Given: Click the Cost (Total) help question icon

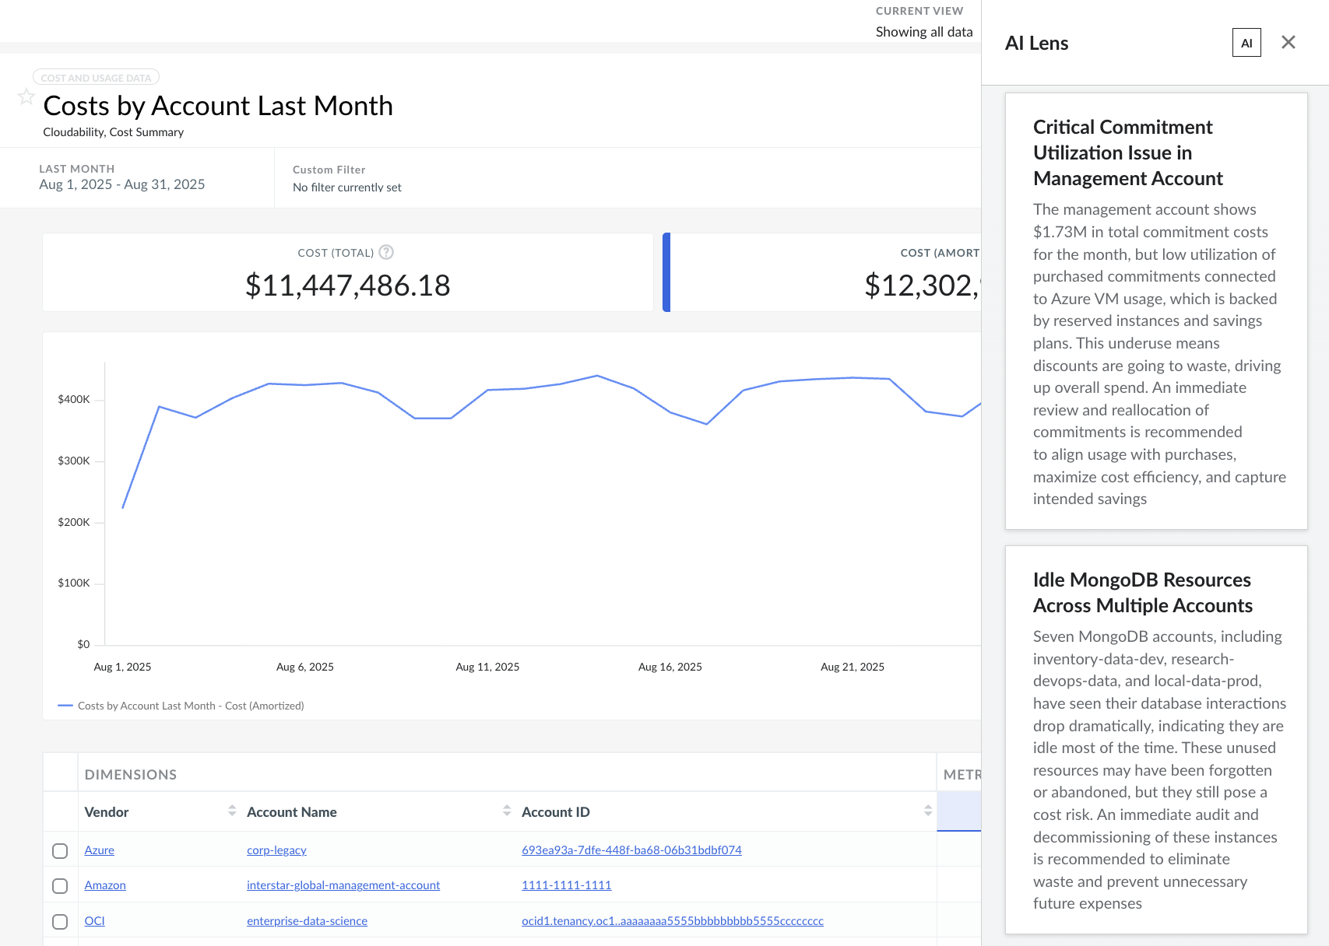Looking at the screenshot, I should tap(386, 252).
